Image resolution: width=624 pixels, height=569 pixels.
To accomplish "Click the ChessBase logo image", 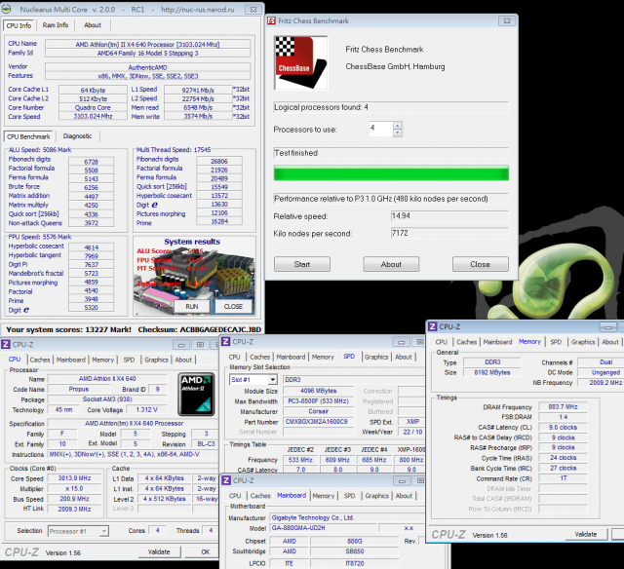I will point(301,62).
